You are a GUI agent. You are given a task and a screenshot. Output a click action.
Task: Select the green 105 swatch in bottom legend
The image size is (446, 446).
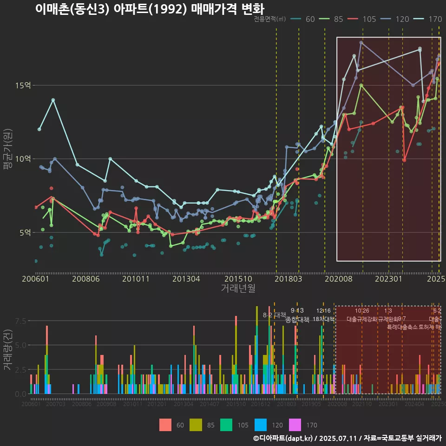(226, 425)
